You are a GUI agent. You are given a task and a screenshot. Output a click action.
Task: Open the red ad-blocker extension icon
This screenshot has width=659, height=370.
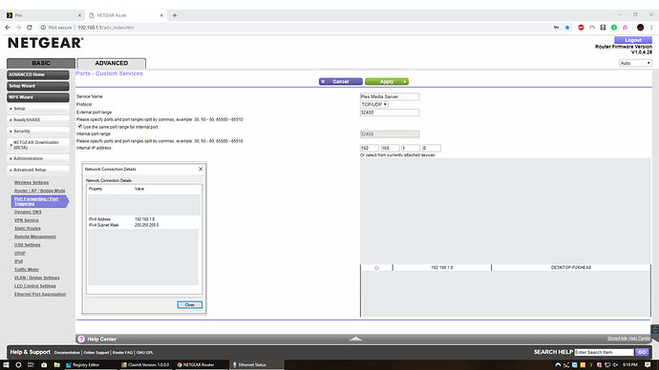(581, 28)
